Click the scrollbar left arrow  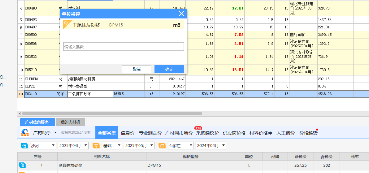coord(19,114)
